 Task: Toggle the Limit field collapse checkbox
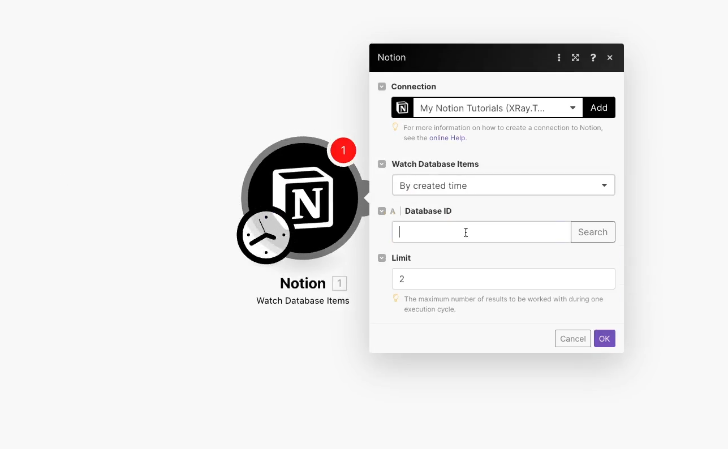click(x=382, y=258)
